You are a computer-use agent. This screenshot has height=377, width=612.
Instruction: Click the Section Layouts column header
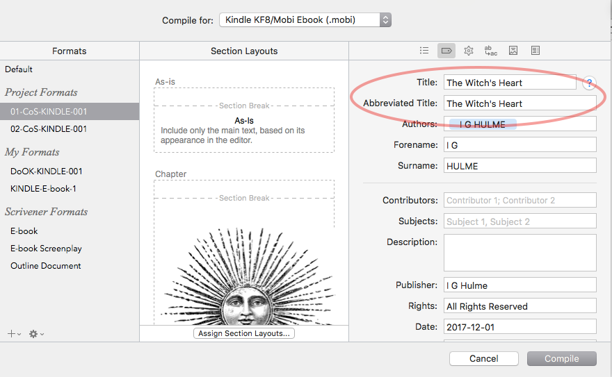(244, 51)
